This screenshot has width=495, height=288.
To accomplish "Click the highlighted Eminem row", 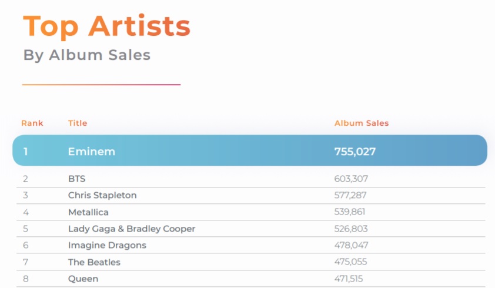I will coord(250,150).
